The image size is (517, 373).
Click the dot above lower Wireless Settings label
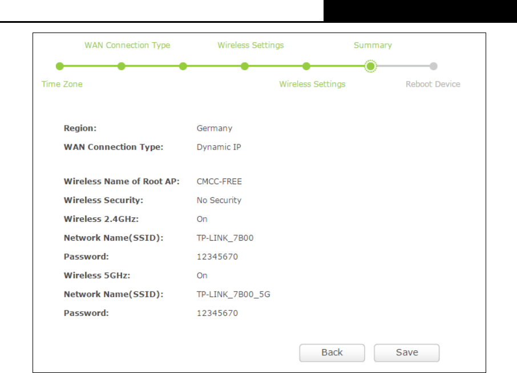[306, 66]
